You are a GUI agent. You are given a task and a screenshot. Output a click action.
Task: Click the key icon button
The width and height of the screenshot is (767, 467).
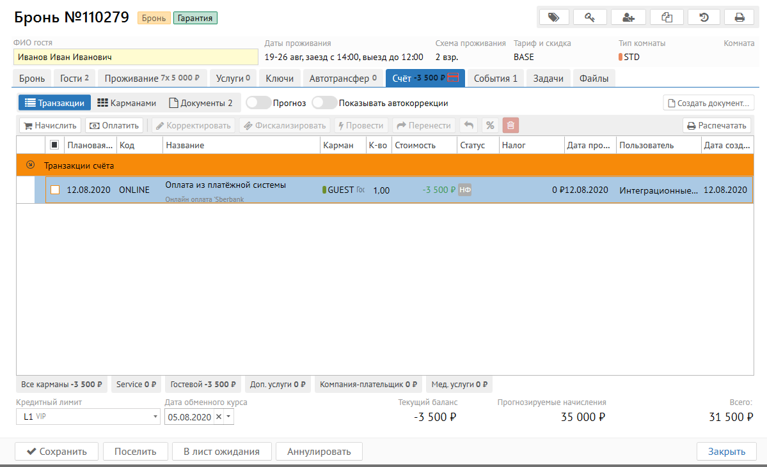pyautogui.click(x=590, y=17)
